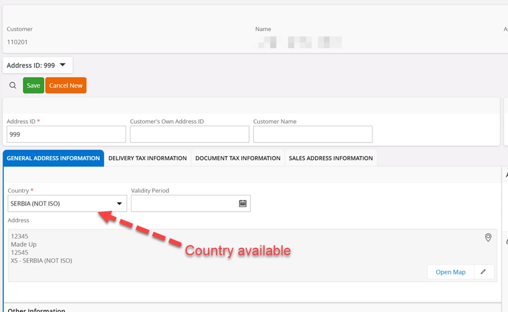Click the Cancel New button

66,86
